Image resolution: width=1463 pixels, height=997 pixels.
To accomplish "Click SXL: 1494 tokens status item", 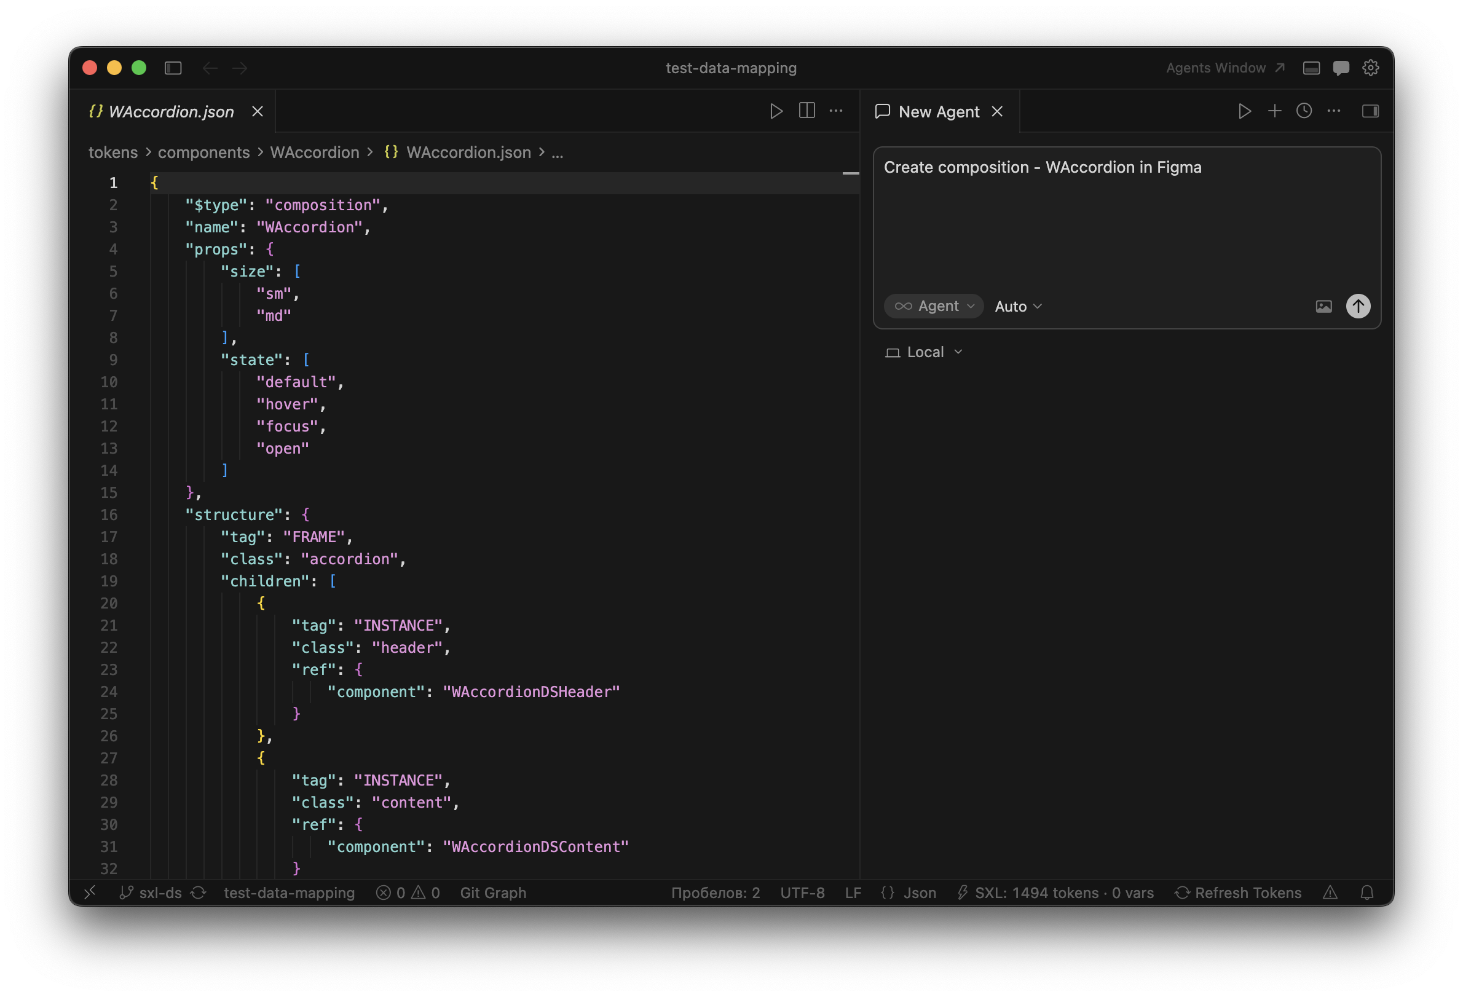I will [1055, 893].
